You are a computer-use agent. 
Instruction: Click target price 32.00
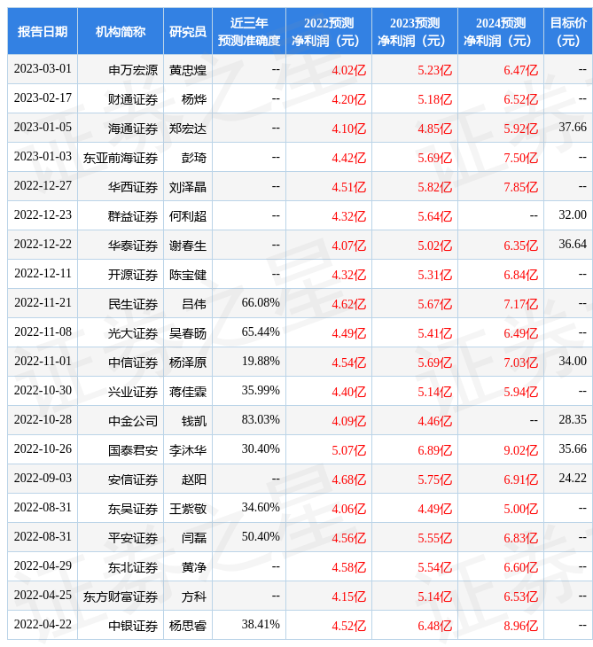[573, 215]
